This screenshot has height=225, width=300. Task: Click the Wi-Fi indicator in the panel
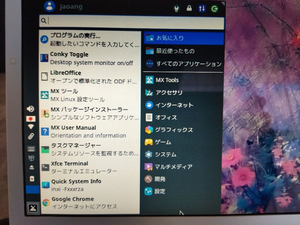point(31,127)
